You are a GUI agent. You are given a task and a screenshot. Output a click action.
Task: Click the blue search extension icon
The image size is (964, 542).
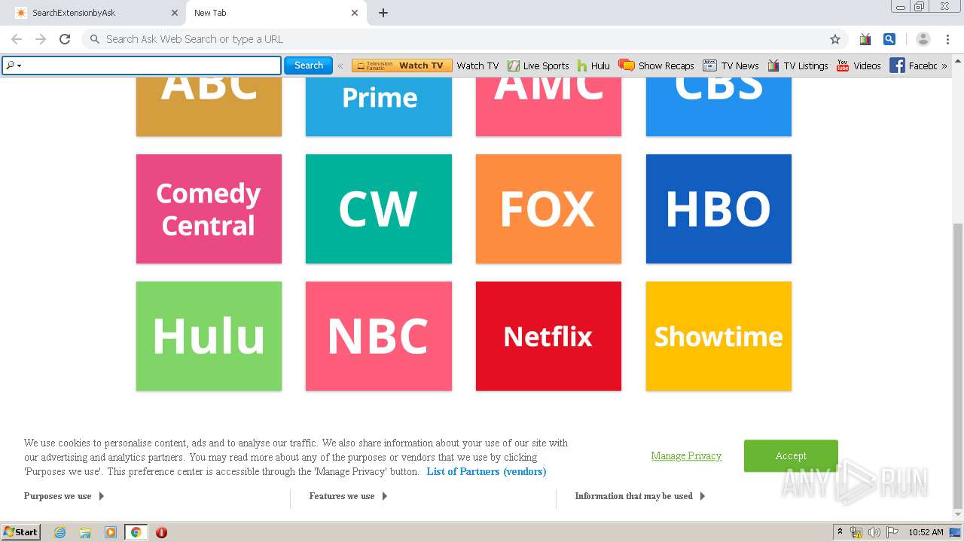pos(889,39)
